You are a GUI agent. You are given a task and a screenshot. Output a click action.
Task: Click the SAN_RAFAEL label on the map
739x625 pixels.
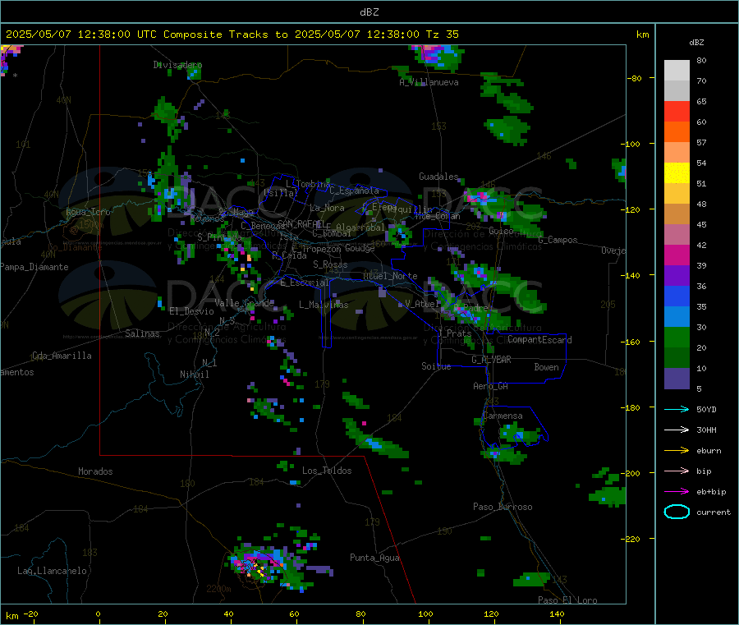(x=301, y=223)
